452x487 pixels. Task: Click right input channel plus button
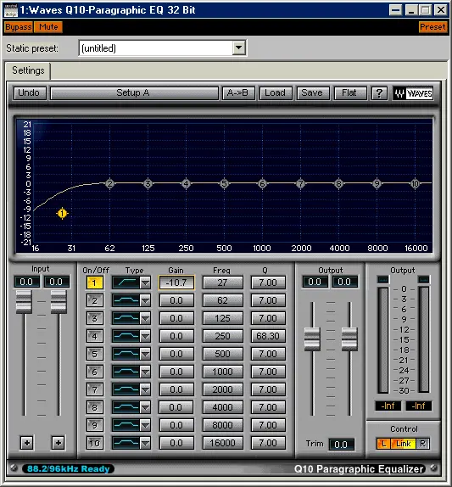click(58, 443)
